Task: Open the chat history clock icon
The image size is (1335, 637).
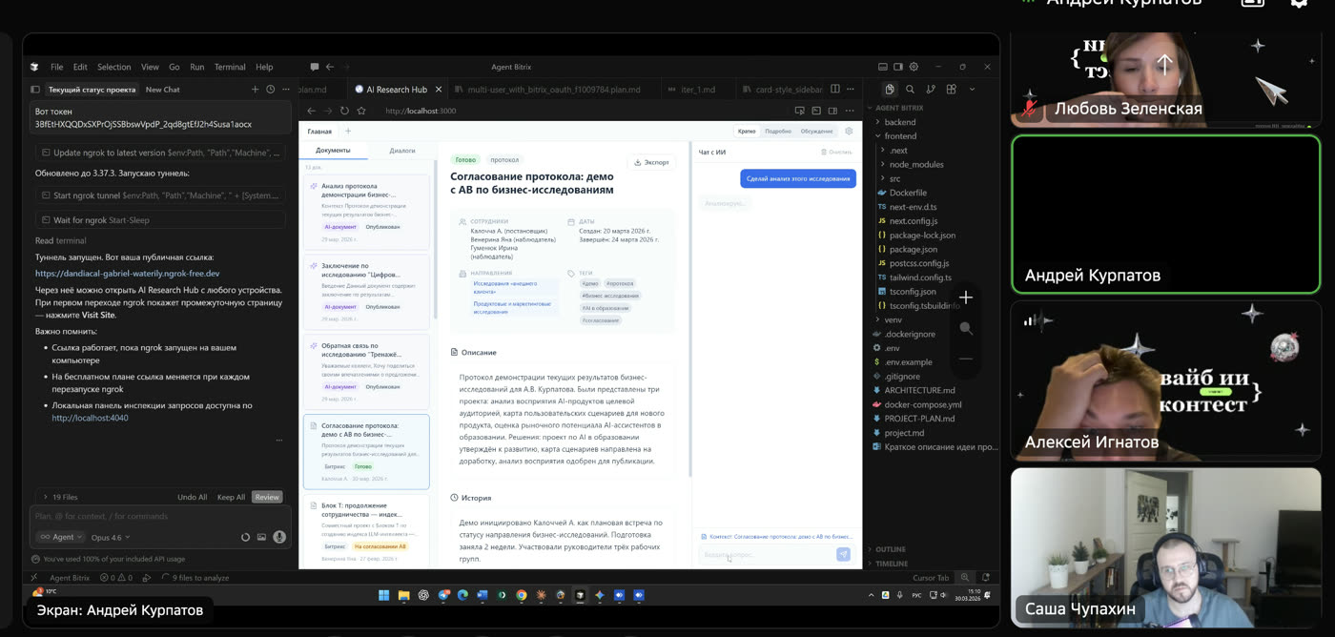Action: coord(271,90)
